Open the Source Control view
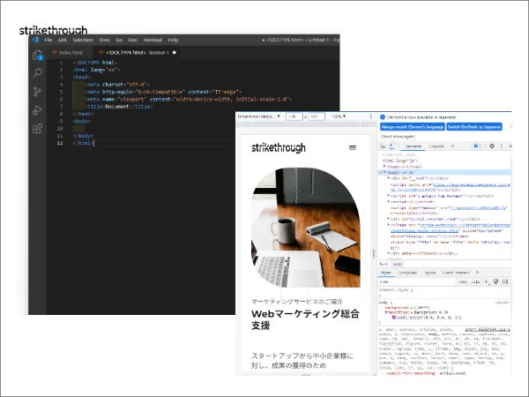Viewport: 529px width, 397px height. coord(37,92)
